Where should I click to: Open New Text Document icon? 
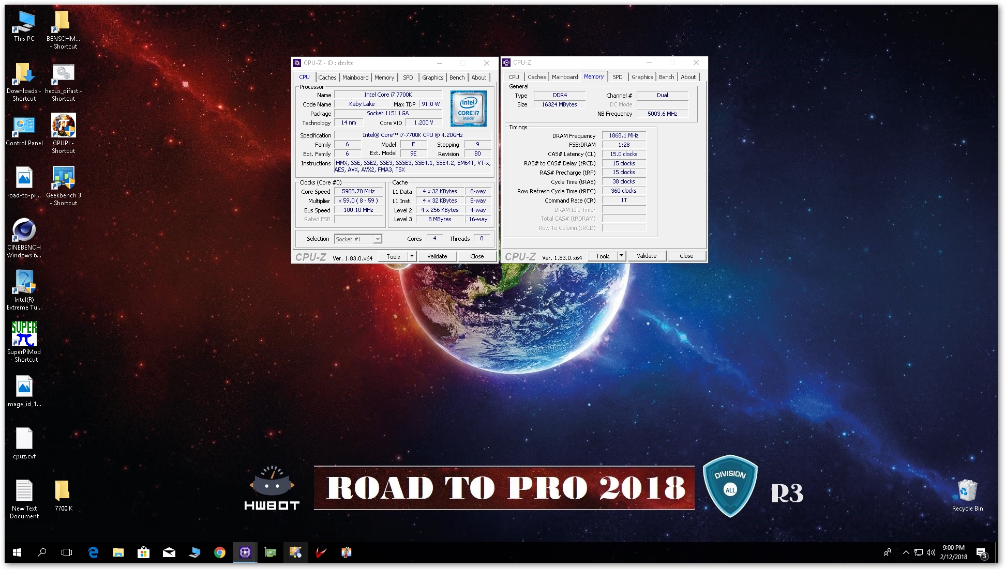tap(24, 499)
